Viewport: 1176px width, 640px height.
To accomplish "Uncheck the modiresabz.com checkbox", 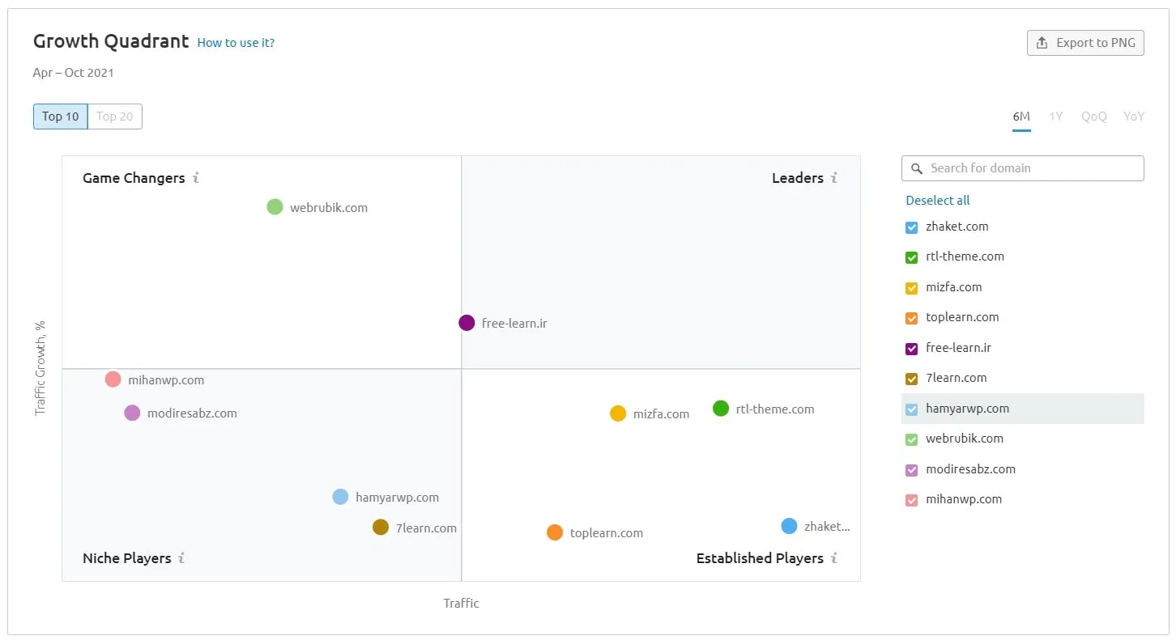I will [912, 470].
